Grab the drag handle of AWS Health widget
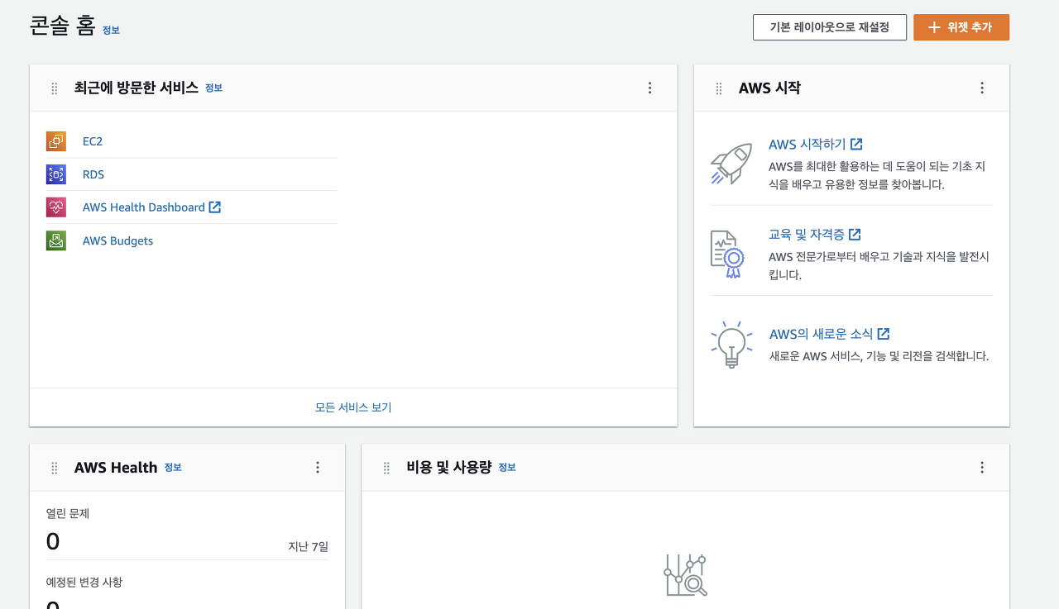Screen dimensions: 1059x609 tap(55, 468)
